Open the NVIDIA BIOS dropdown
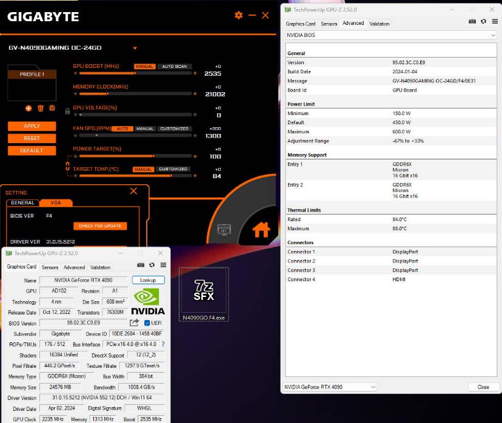 (x=391, y=35)
